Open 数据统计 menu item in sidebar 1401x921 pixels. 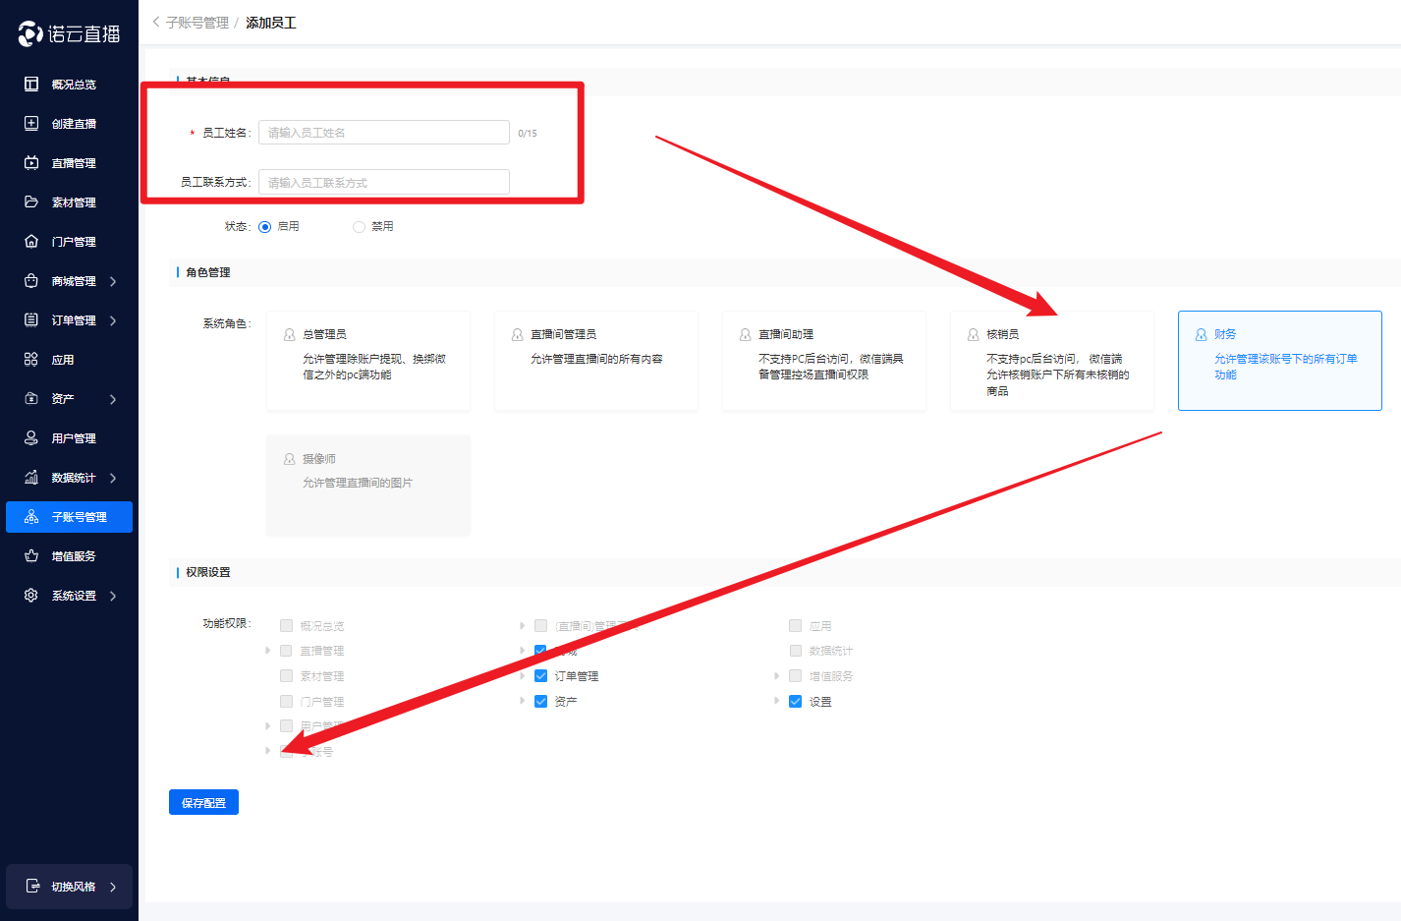pos(74,478)
